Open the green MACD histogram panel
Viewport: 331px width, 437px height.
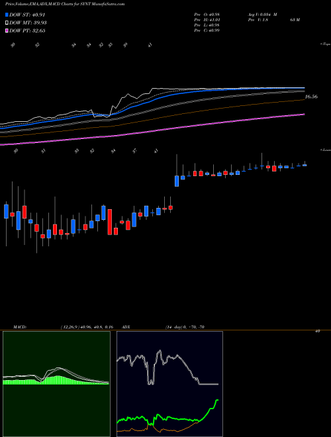56,384
